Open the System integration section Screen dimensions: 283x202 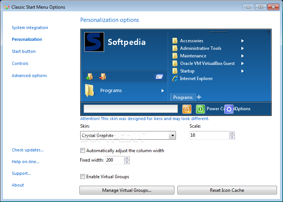[30, 28]
